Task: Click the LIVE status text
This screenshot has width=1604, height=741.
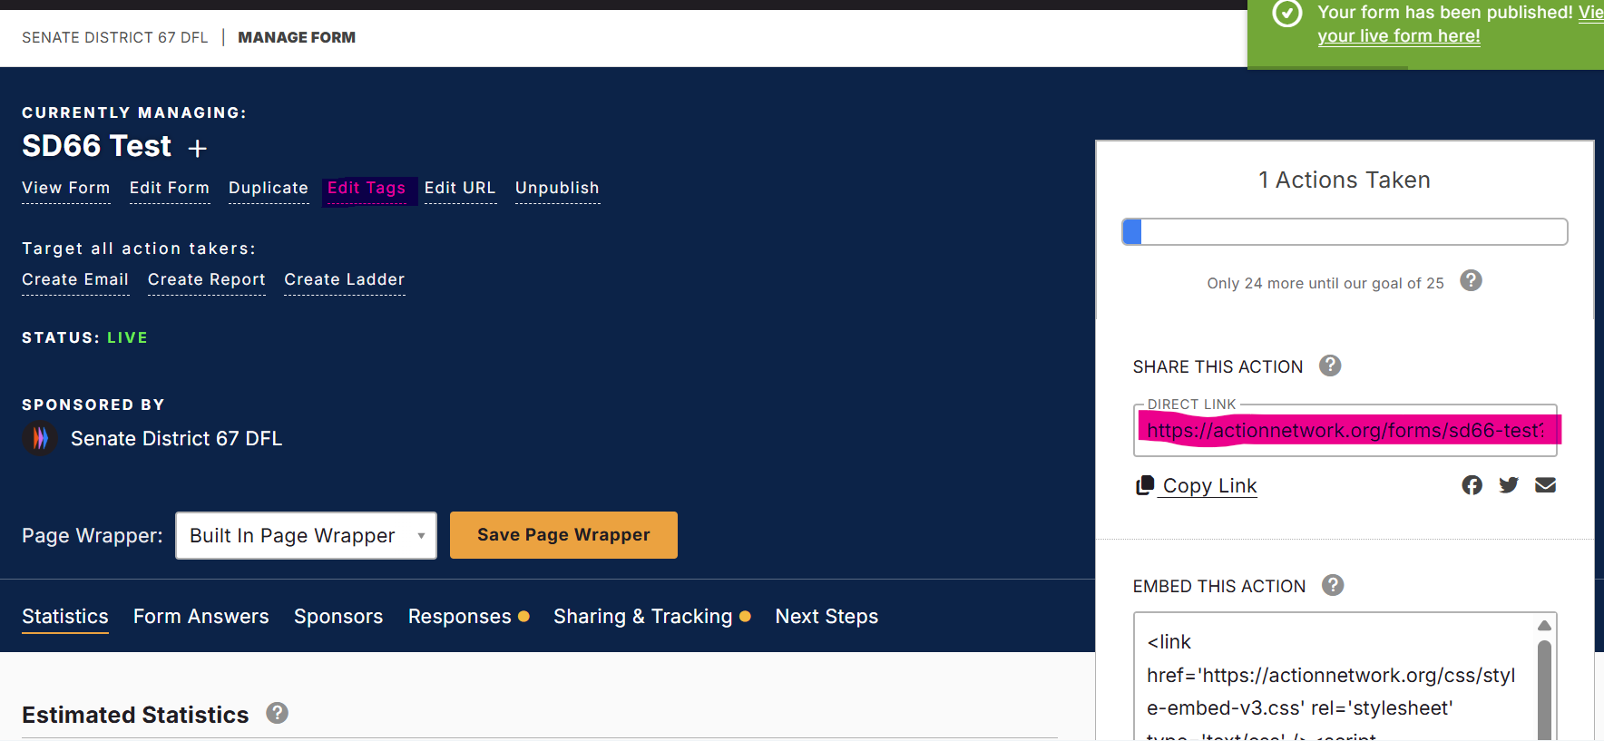Action: click(127, 337)
